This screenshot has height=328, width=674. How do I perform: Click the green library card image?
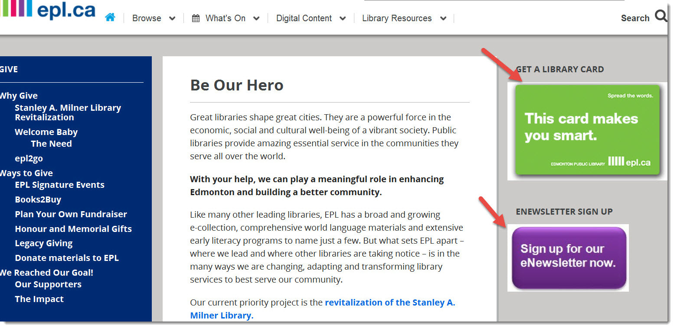tap(587, 131)
